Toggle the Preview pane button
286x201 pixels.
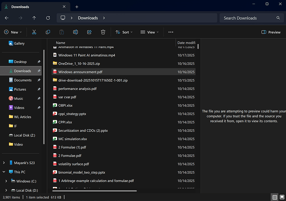coord(271,32)
